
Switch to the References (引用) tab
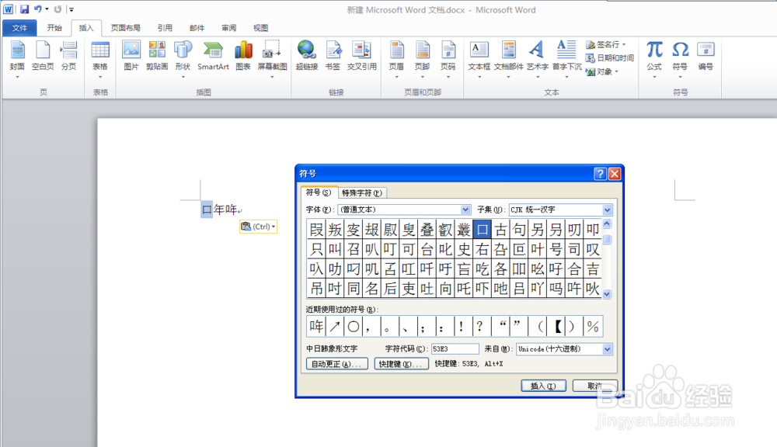[x=165, y=28]
